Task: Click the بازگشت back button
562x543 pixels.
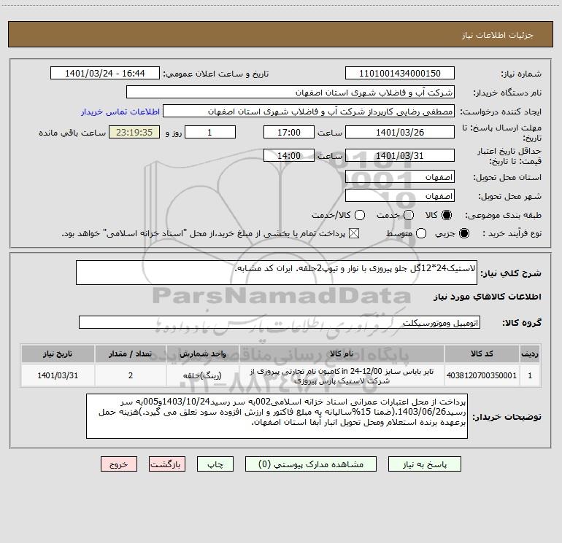Action: (x=167, y=464)
